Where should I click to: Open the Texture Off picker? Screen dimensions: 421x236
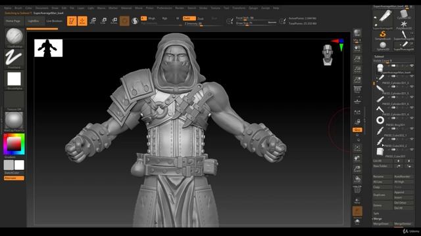click(x=14, y=100)
